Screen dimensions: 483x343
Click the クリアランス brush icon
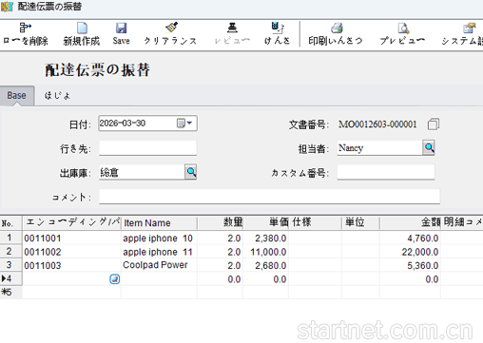tap(171, 28)
